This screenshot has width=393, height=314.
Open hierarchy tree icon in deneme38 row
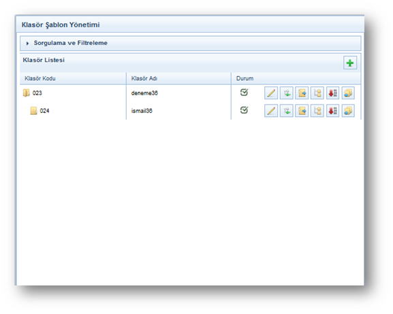[317, 93]
